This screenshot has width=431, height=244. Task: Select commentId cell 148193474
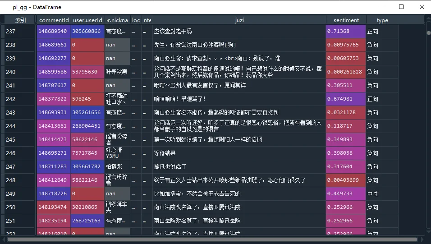[x=54, y=207]
